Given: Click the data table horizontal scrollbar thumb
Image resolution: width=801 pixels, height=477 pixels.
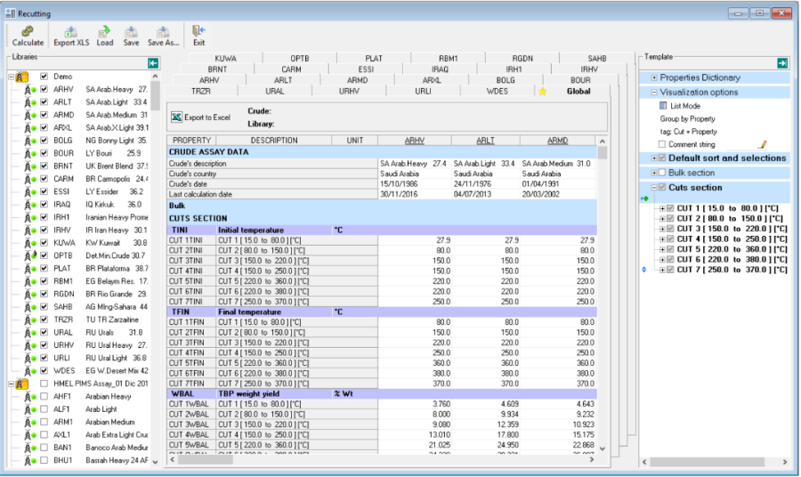Looking at the screenshot, I should (x=206, y=459).
